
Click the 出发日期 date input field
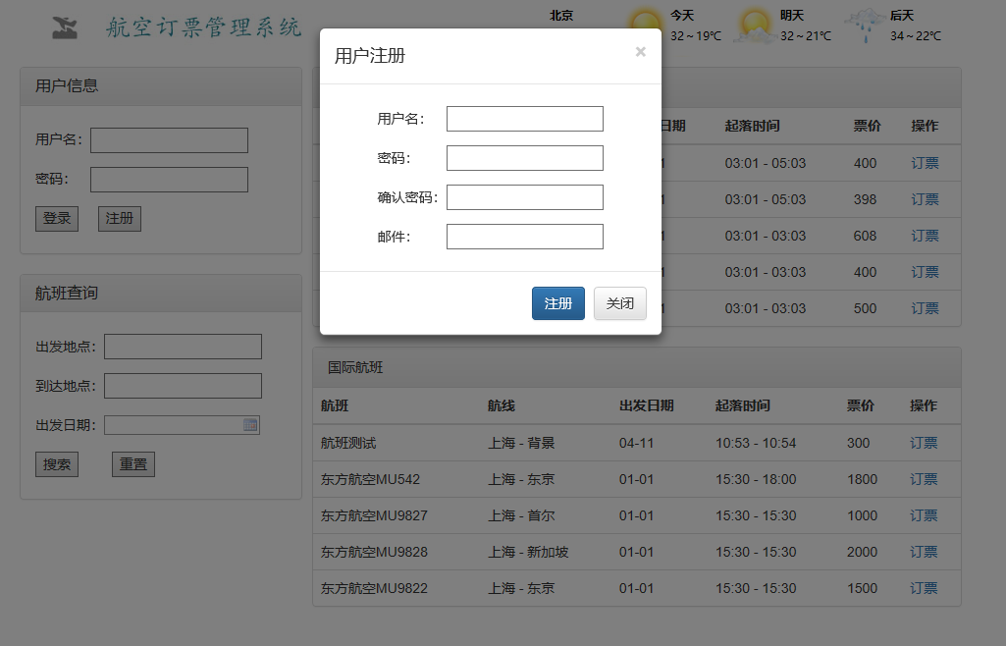pyautogui.click(x=183, y=425)
